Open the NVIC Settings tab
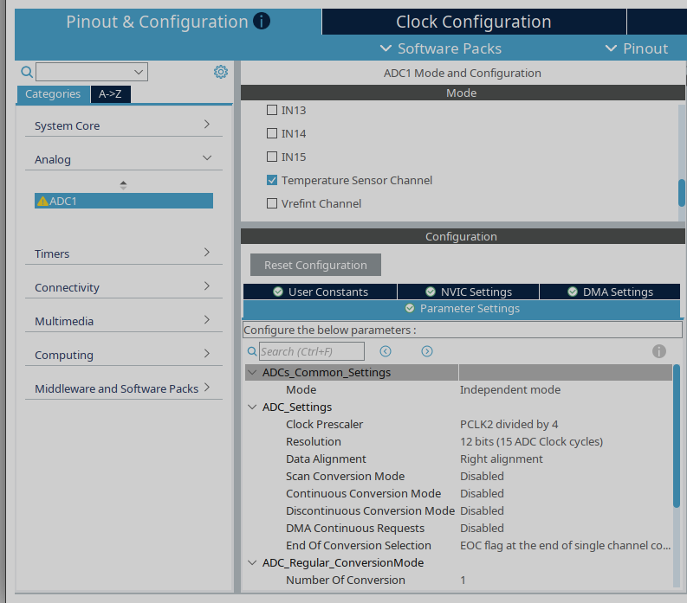 (468, 292)
